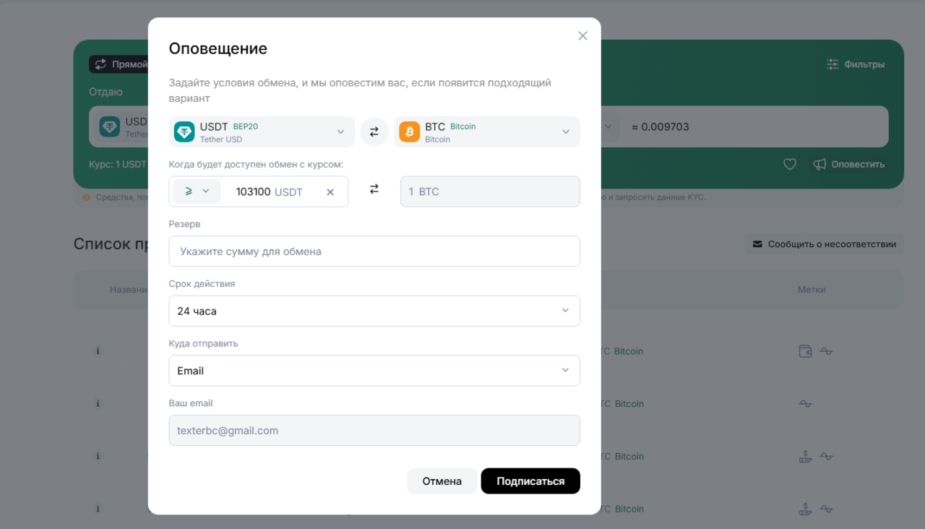Open BTC Bitcoin currency dropdown
This screenshot has height=529, width=925.
point(486,132)
